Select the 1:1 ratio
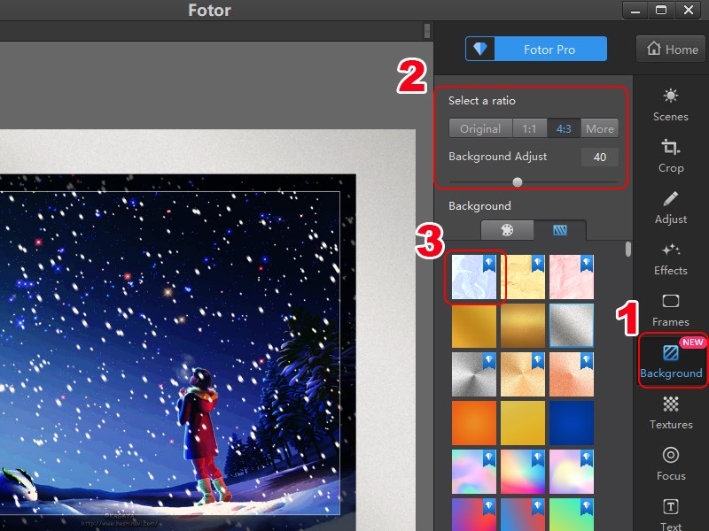The height and width of the screenshot is (531, 709). click(529, 128)
